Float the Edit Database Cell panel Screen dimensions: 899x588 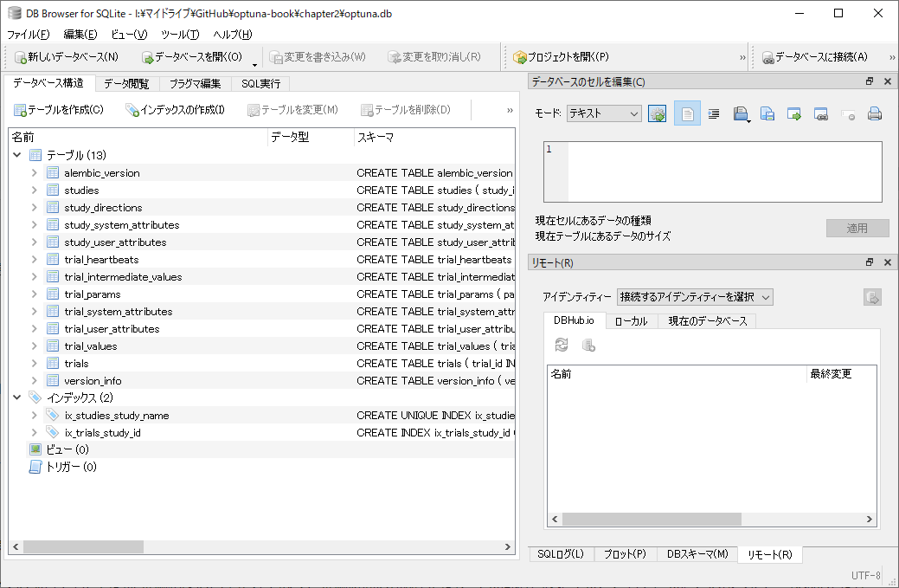click(870, 81)
